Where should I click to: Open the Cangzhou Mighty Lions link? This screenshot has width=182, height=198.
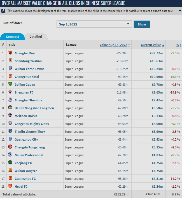pyautogui.click(x=32, y=124)
